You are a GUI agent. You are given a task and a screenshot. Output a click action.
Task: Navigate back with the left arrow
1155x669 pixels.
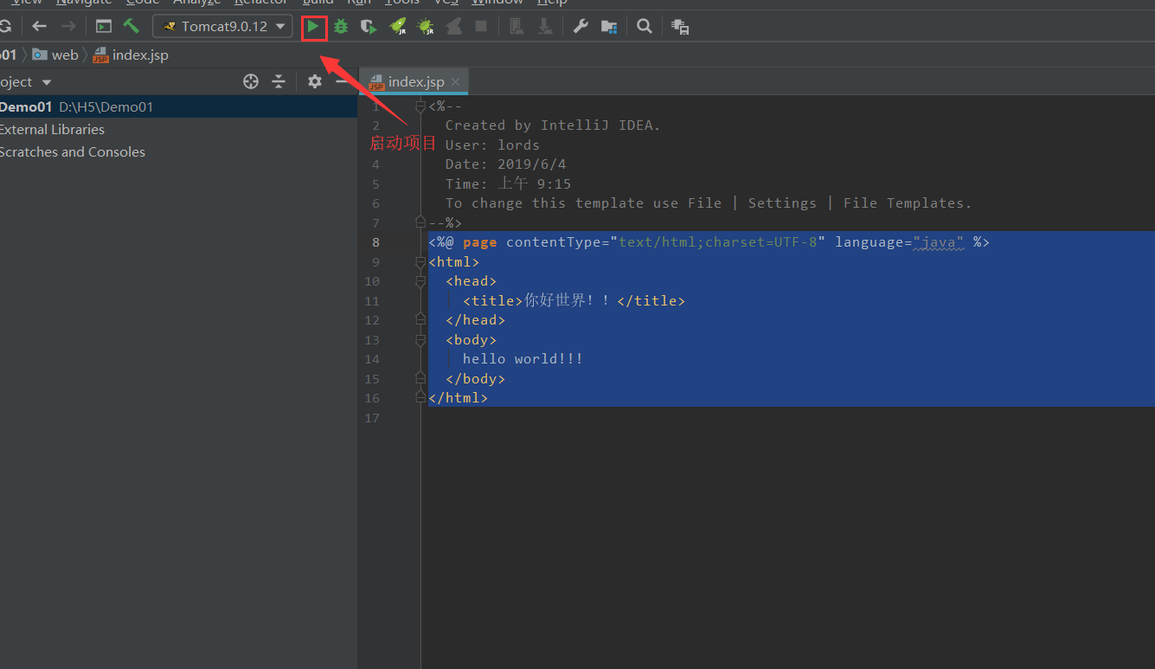point(39,26)
